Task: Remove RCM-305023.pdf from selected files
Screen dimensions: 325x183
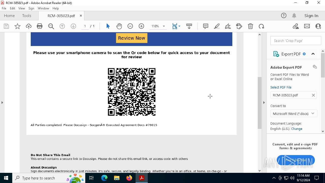Action: pos(313,95)
